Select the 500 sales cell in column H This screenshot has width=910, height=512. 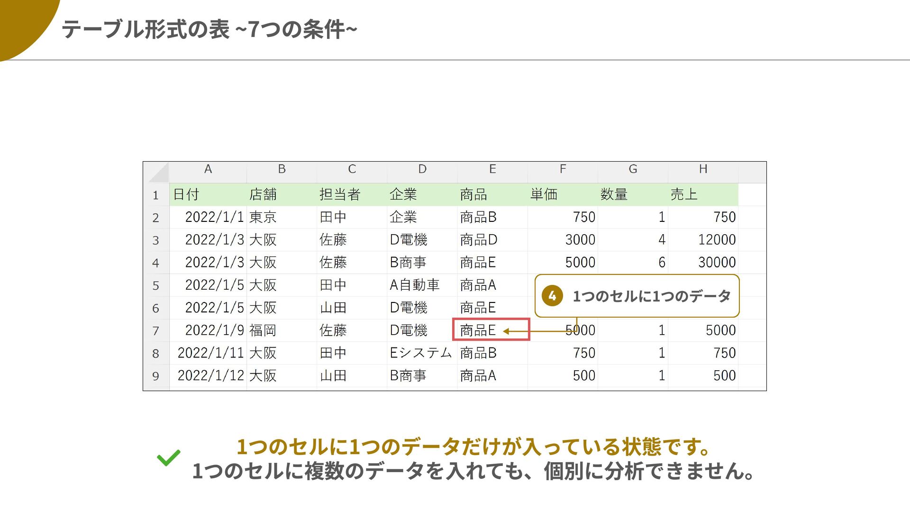[x=703, y=376]
